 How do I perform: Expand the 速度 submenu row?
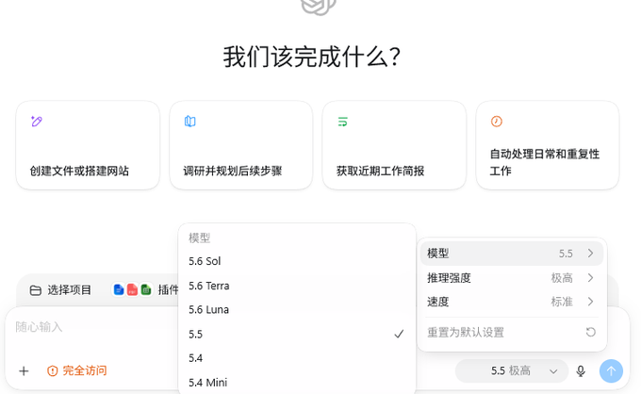coord(512,302)
